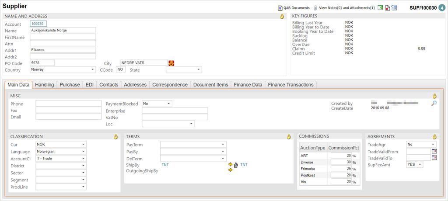Expand the AccountCl dropdown
The image size is (448, 201).
(x=83, y=159)
